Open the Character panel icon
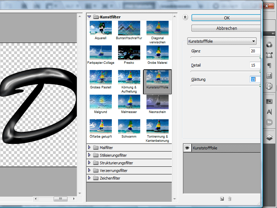The image size is (277, 208). (x=269, y=112)
